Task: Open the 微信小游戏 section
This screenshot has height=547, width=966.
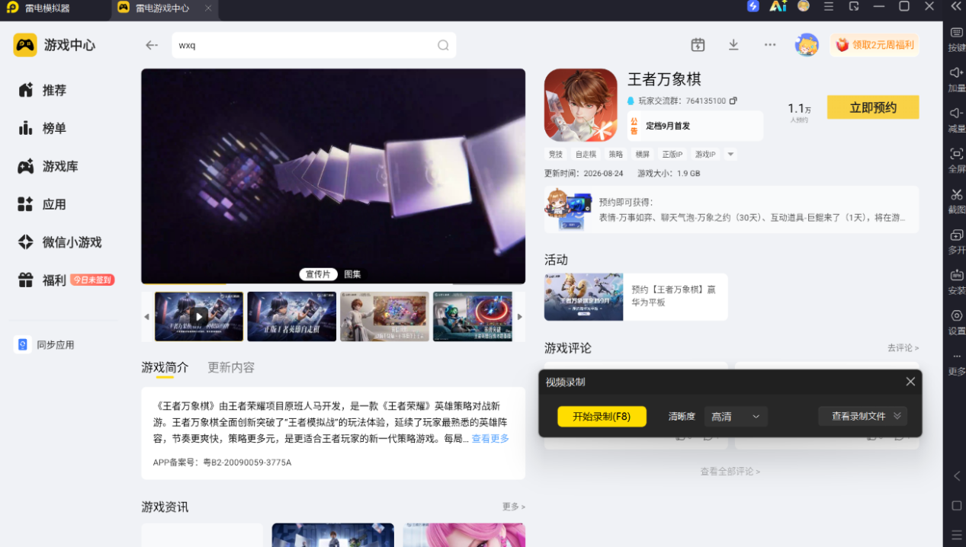Action: (x=59, y=242)
